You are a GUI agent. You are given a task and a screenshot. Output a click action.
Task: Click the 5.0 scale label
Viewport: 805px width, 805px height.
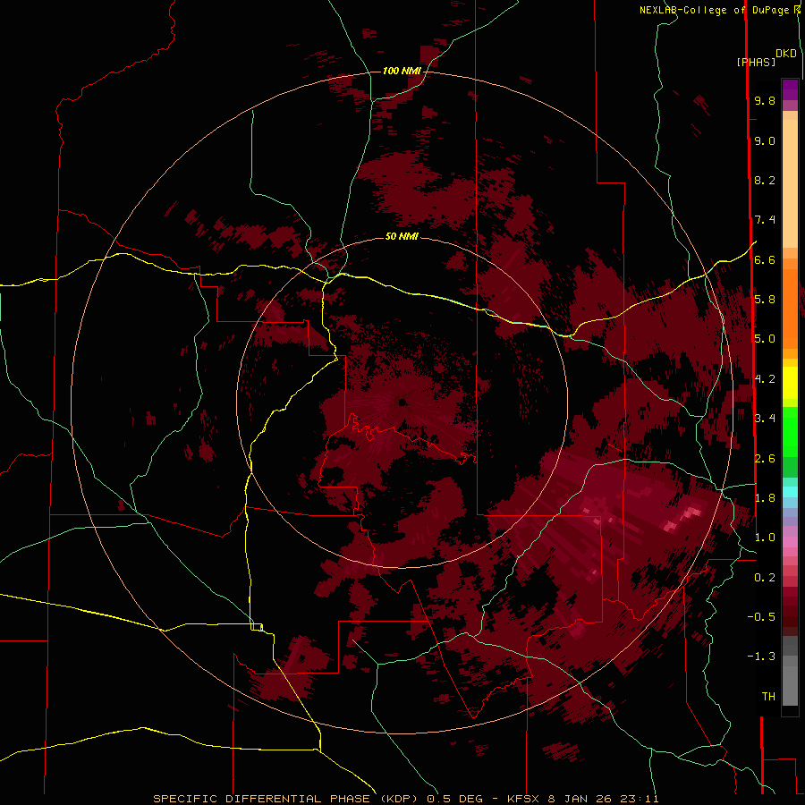765,339
